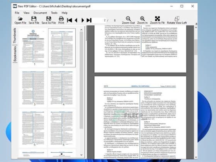Click document view scroll down arrow
The image size is (216, 162).
(196, 157)
